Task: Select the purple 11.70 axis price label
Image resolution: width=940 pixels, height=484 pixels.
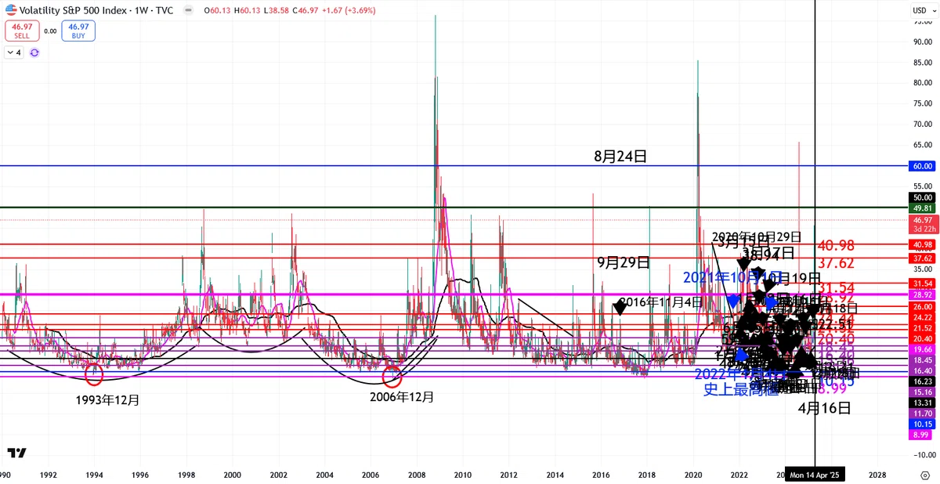Action: point(922,413)
